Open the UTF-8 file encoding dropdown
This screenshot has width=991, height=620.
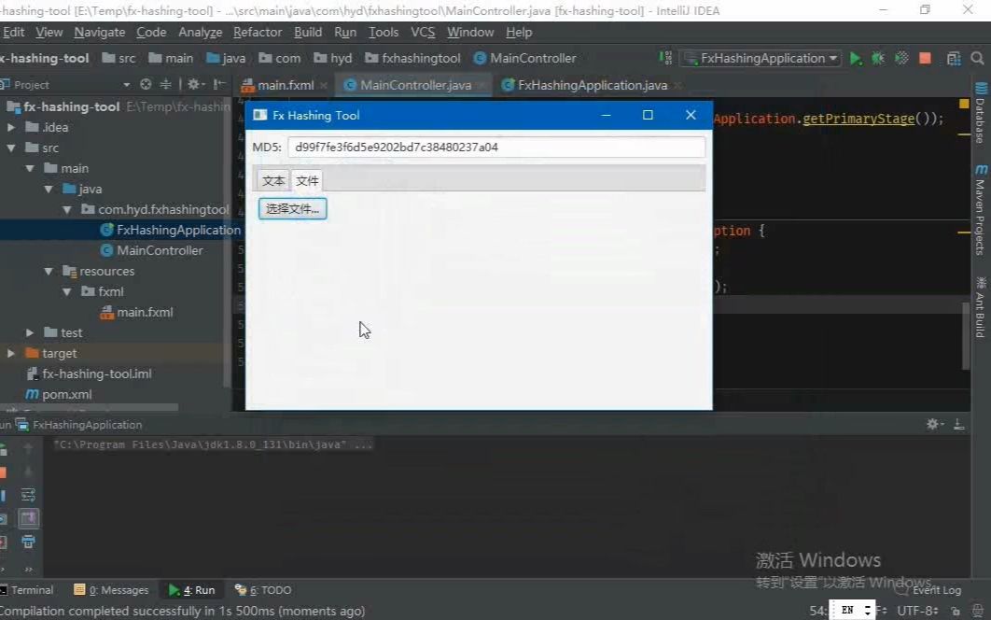pyautogui.click(x=916, y=610)
